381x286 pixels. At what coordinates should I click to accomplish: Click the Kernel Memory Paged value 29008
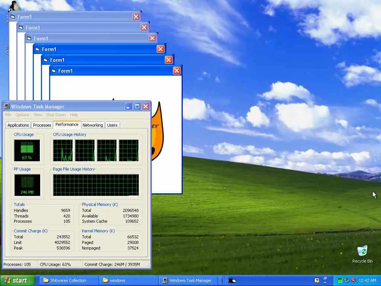pyautogui.click(x=133, y=242)
